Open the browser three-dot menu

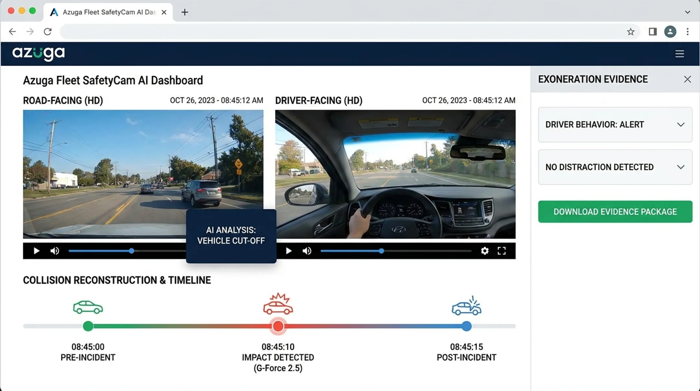(x=687, y=31)
